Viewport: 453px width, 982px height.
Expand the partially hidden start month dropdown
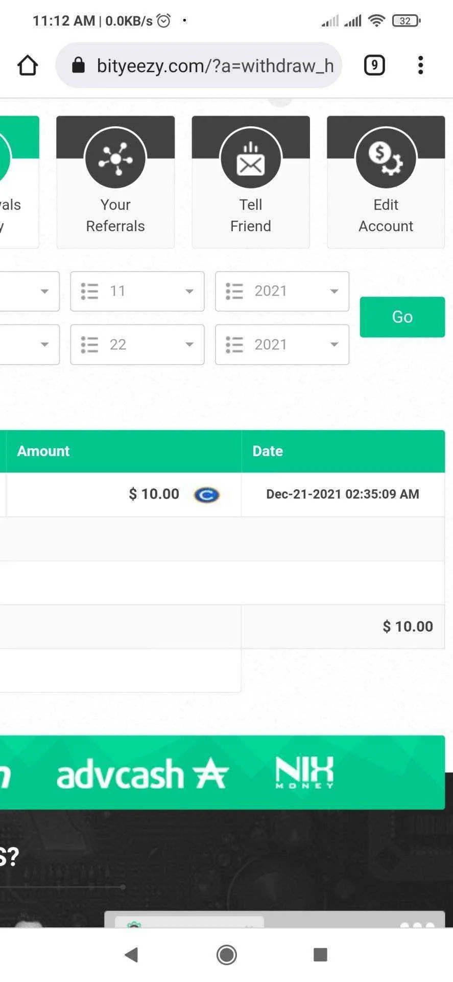pyautogui.click(x=29, y=291)
